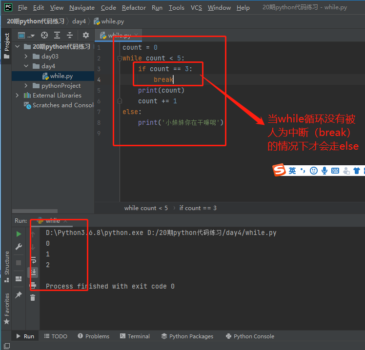Click Sogou voice input microphone icon
The width and height of the screenshot is (365, 350).
coord(324,171)
